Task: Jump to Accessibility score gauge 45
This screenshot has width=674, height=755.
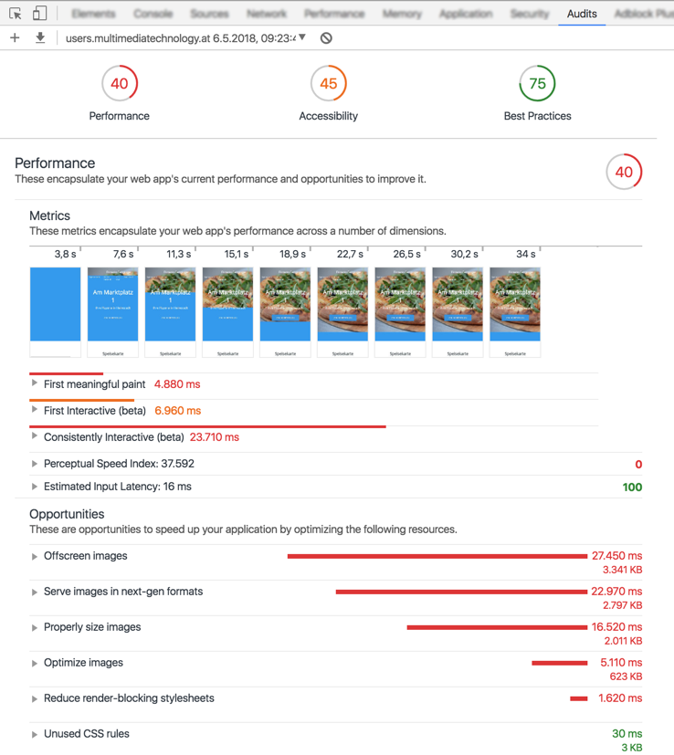Action: click(329, 83)
